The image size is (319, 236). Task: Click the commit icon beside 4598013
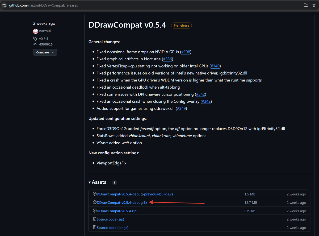point(35,44)
